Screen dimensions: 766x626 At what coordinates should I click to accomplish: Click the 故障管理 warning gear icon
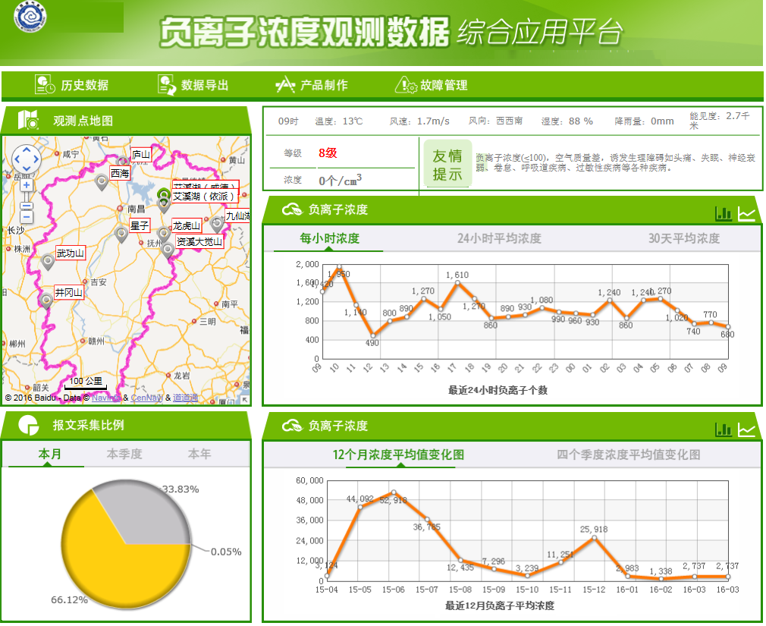[x=406, y=85]
